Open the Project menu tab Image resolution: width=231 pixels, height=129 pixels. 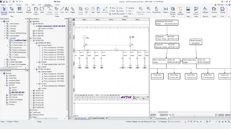pos(3,5)
